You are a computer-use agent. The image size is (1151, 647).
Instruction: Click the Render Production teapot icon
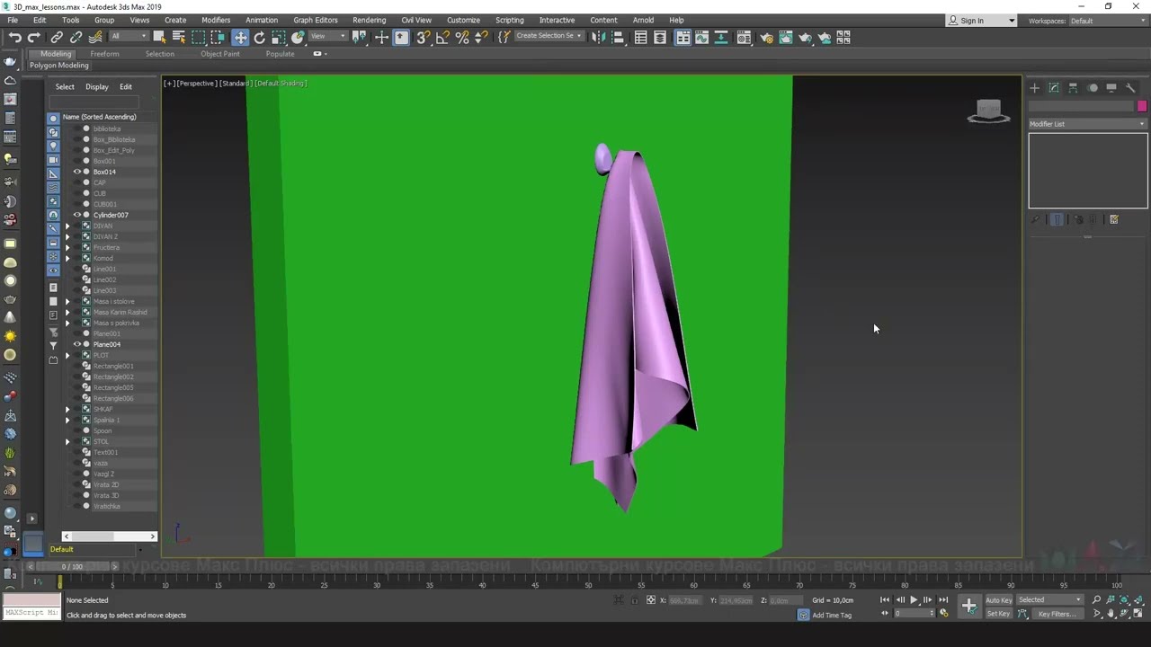point(805,37)
